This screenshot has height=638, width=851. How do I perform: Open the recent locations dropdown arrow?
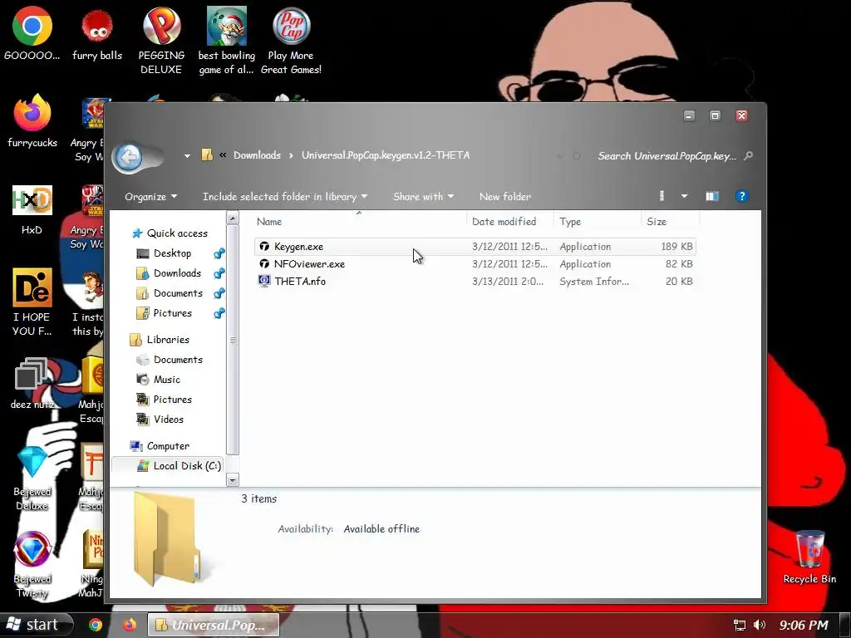point(187,155)
